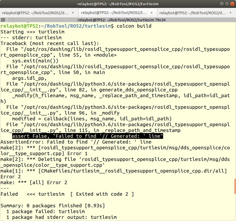236x221 pixels.
Task: Click 'line 50, in main' text
Action: [82, 72]
